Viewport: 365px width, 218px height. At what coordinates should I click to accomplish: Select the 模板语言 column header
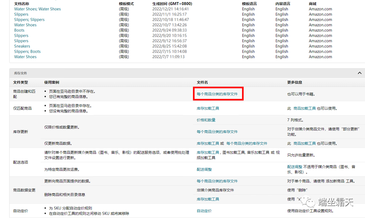click(x=249, y=4)
